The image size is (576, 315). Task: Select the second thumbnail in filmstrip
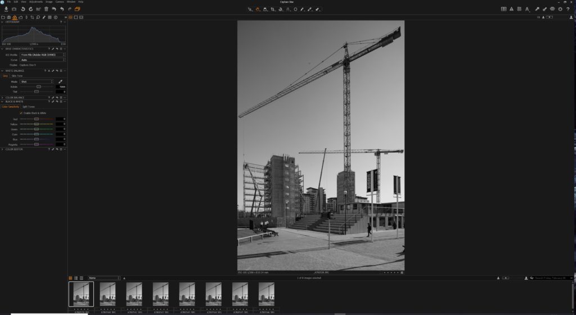click(107, 294)
